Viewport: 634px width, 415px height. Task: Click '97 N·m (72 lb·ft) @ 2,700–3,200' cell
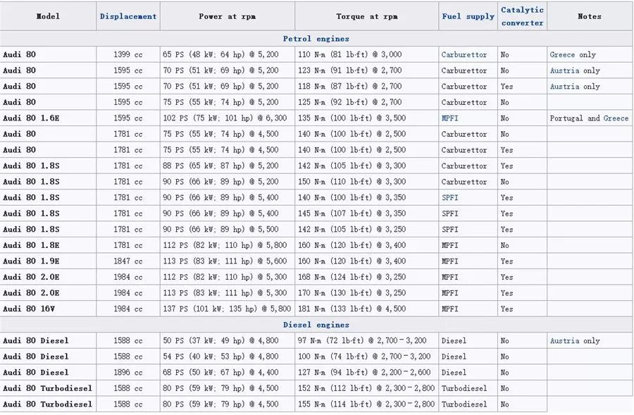[x=367, y=340]
